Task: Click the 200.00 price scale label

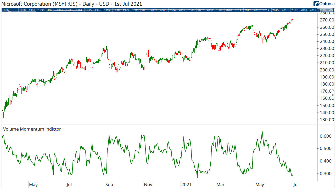Action: tap(327, 70)
